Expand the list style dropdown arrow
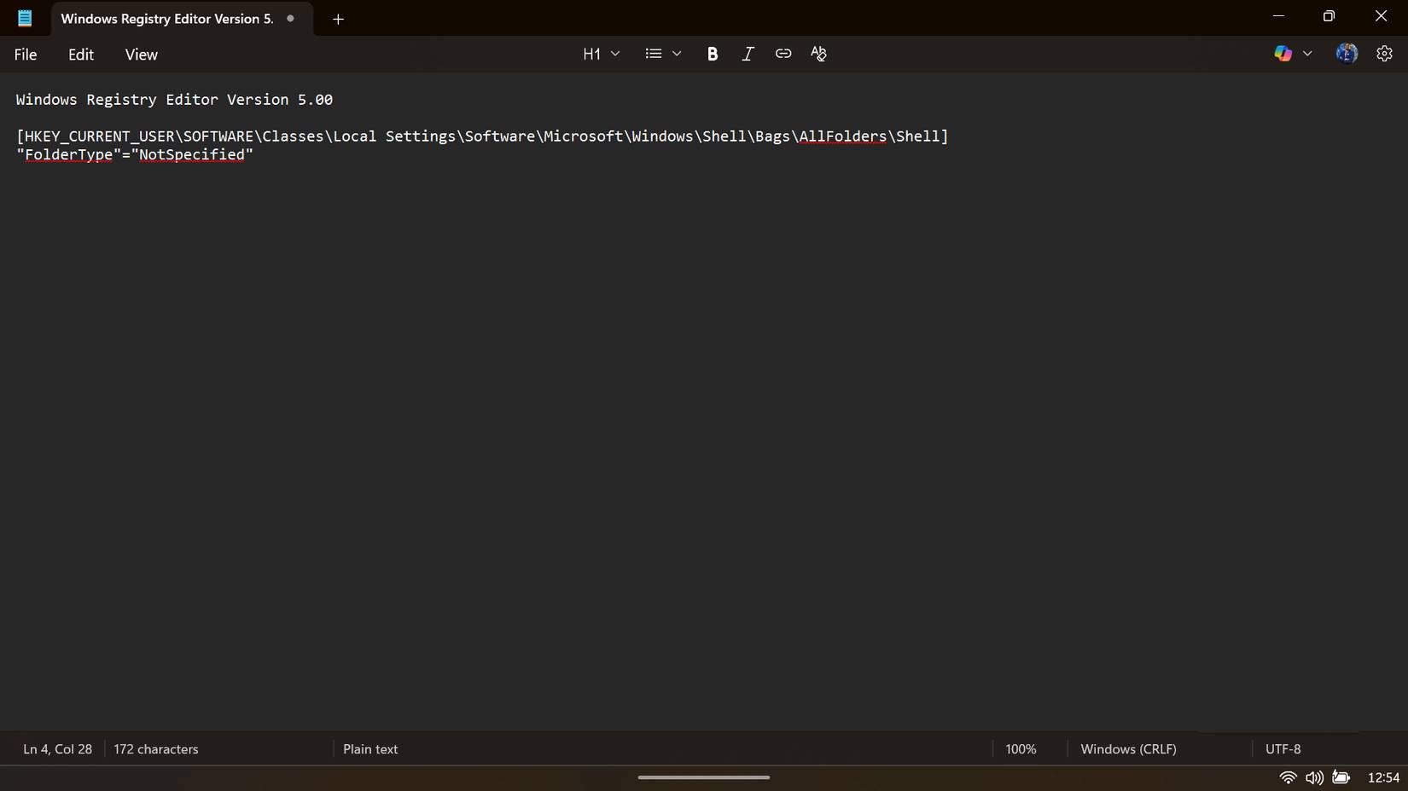The height and width of the screenshot is (791, 1408). [677, 54]
